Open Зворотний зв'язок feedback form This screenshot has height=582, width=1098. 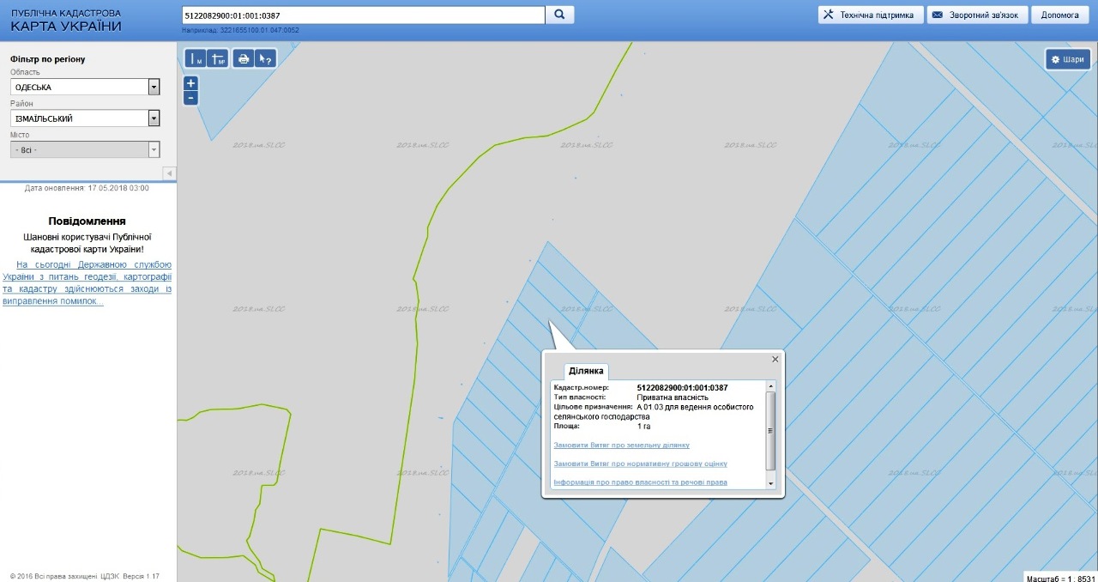pyautogui.click(x=977, y=15)
